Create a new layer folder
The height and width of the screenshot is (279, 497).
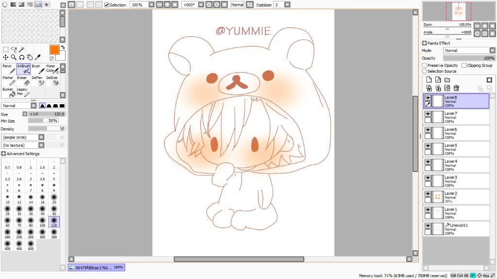(x=447, y=80)
